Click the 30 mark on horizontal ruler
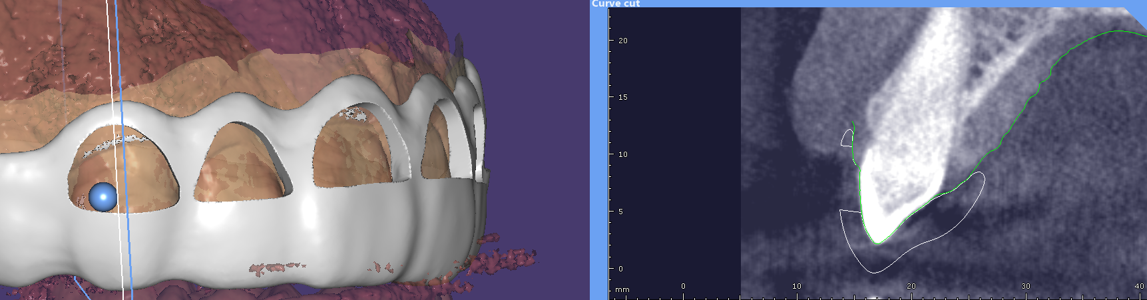The width and height of the screenshot is (1147, 300). pyautogui.click(x=1026, y=286)
